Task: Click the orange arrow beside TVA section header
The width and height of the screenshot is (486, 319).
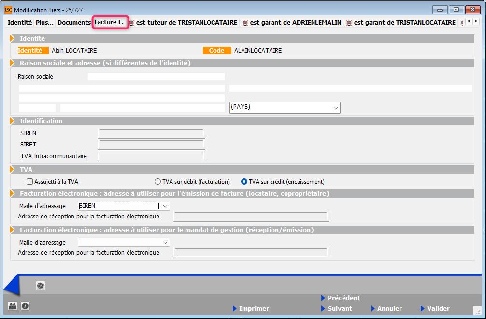Action: 13,170
